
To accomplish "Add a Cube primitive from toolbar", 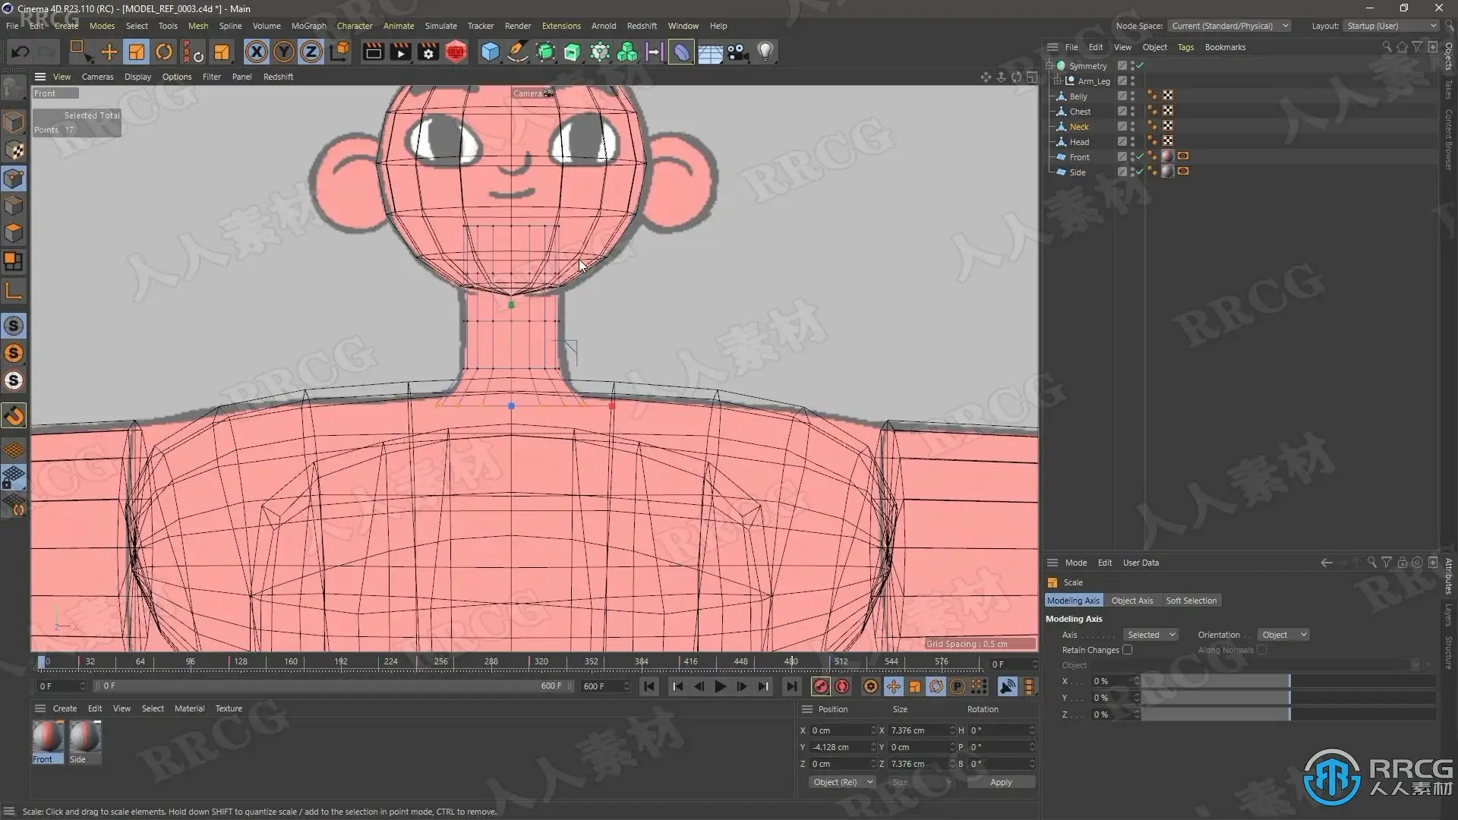I will pyautogui.click(x=491, y=52).
